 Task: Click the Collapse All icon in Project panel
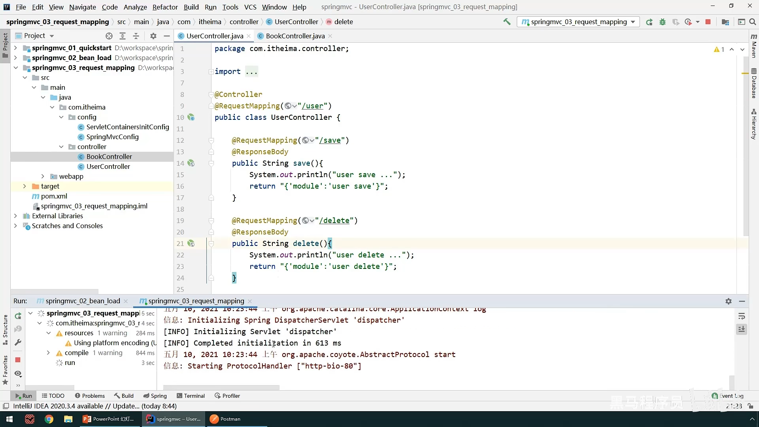pos(136,36)
